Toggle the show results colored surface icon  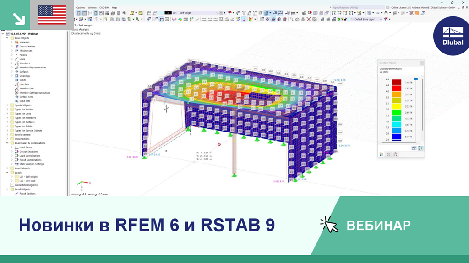point(180,19)
